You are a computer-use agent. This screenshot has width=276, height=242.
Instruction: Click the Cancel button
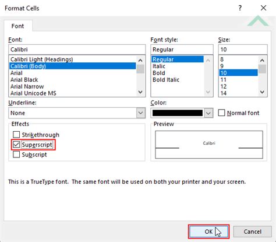click(x=252, y=232)
